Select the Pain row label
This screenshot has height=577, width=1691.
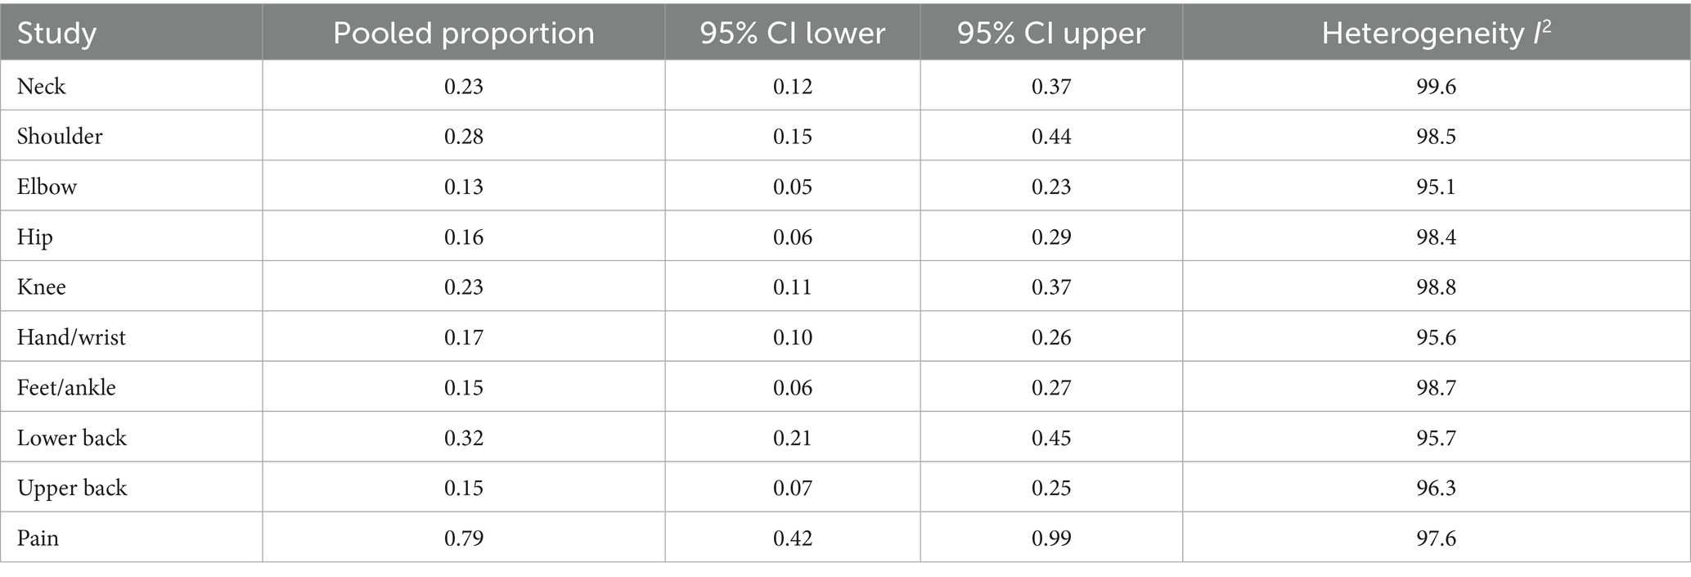tap(38, 539)
